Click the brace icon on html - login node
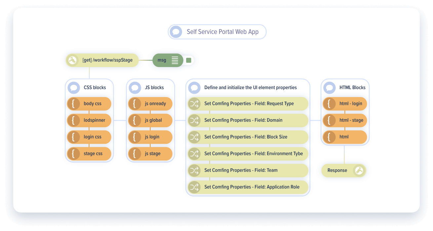433x231 pixels. pos(329,104)
